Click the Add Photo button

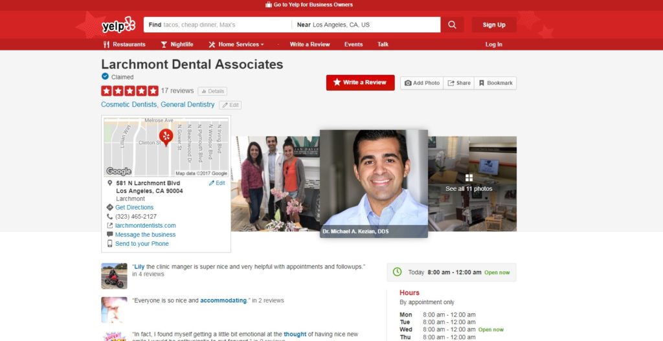pos(422,83)
